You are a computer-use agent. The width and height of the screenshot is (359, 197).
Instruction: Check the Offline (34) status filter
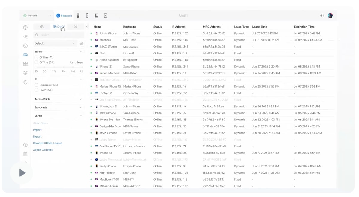36,62
